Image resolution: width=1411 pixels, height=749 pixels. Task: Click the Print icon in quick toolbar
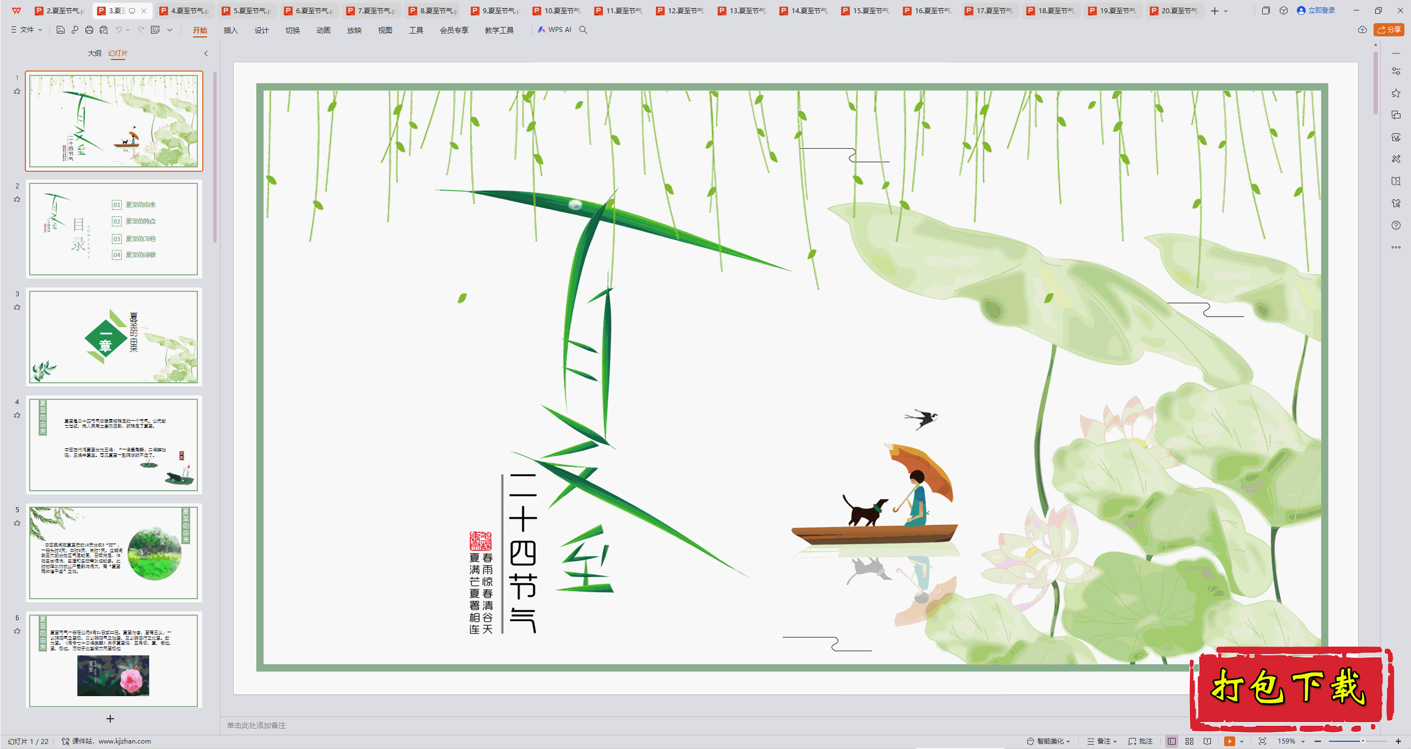coord(89,30)
